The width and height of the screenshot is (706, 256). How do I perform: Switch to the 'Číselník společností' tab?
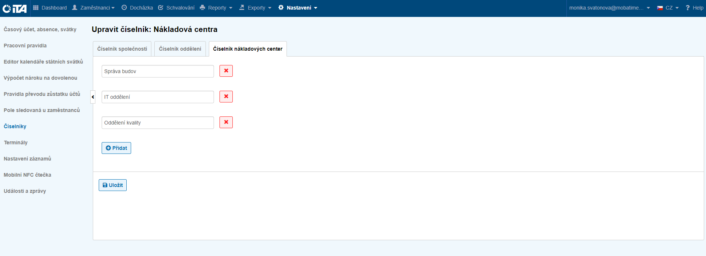[122, 49]
